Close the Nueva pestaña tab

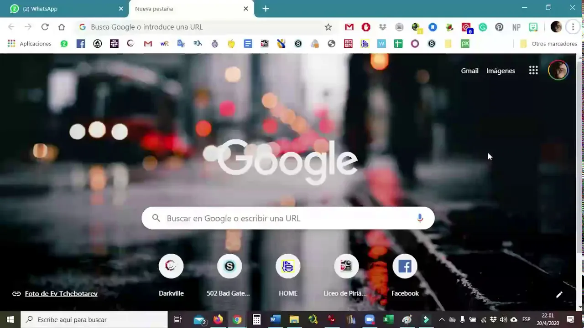pyautogui.click(x=246, y=9)
